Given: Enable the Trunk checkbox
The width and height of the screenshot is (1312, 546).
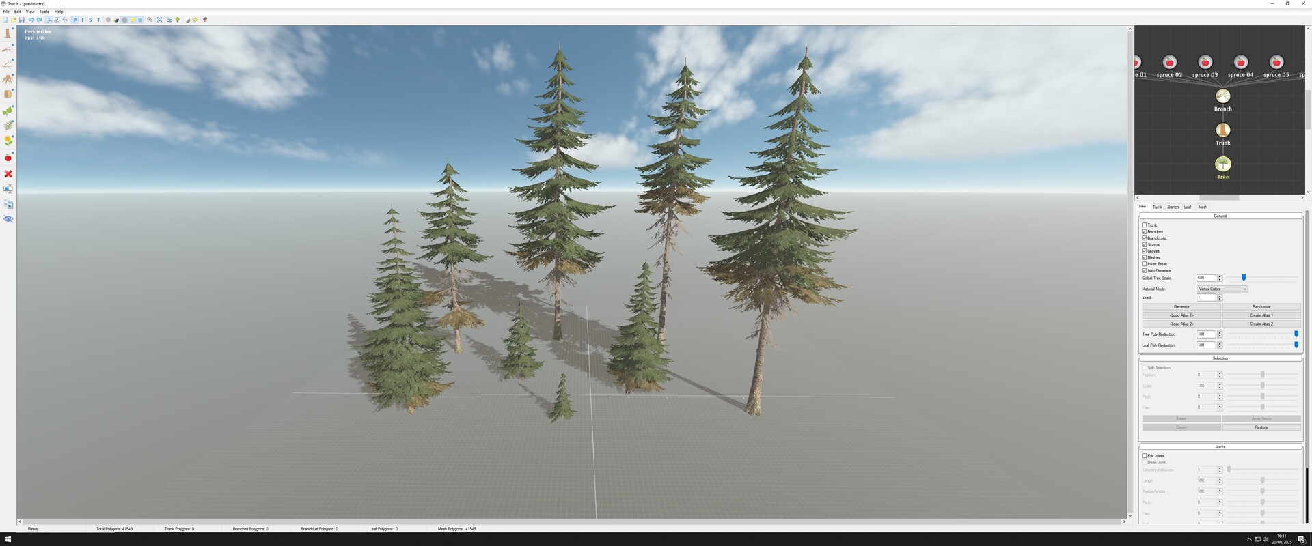Looking at the screenshot, I should pos(1145,225).
